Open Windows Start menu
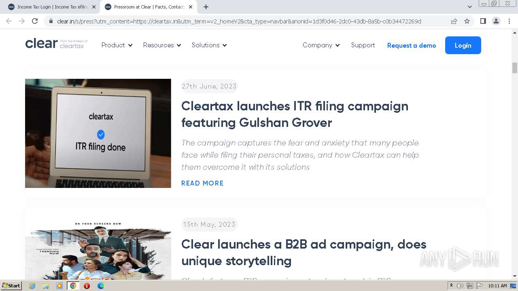The image size is (518, 291). click(11, 286)
